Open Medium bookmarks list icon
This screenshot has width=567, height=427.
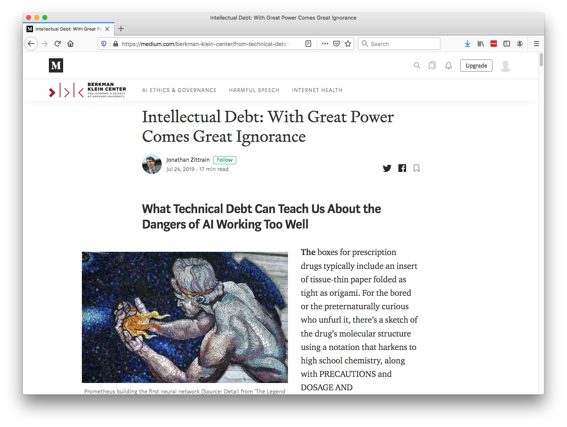pyautogui.click(x=432, y=66)
